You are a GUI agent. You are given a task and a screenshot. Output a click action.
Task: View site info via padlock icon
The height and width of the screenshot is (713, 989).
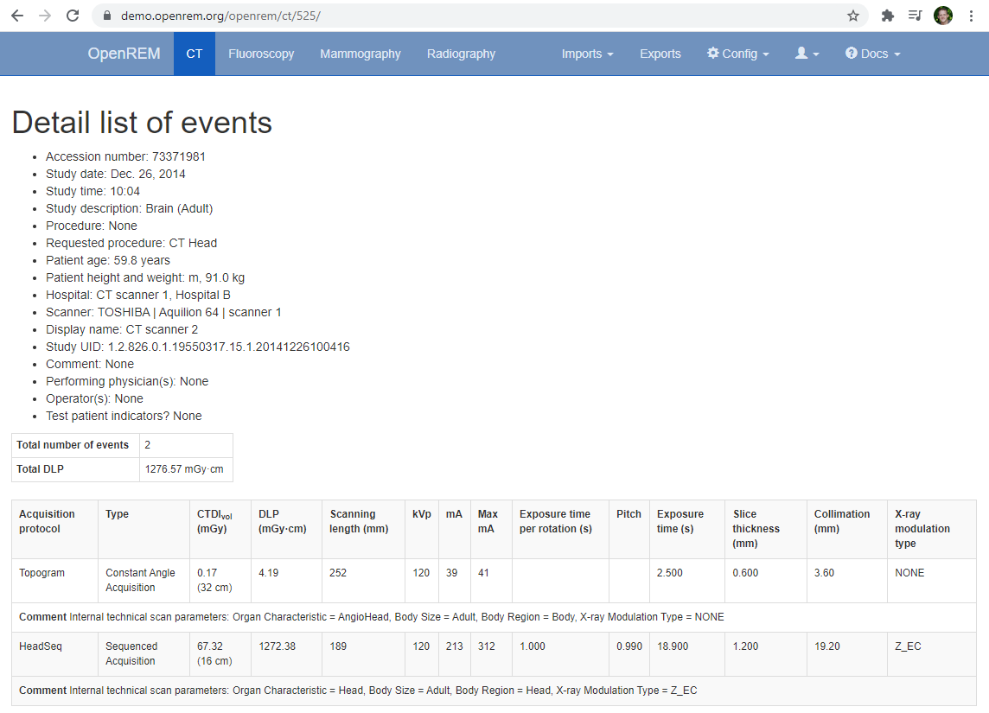click(x=108, y=16)
